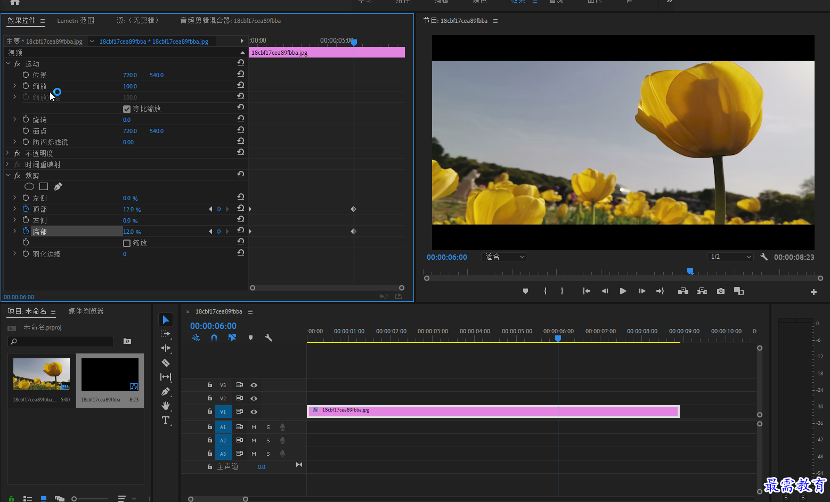The width and height of the screenshot is (830, 502).
Task: Click the project search field
Action: pos(61,341)
